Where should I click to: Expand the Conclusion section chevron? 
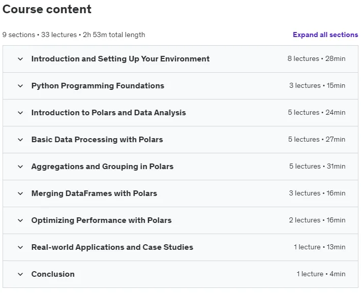pyautogui.click(x=20, y=274)
